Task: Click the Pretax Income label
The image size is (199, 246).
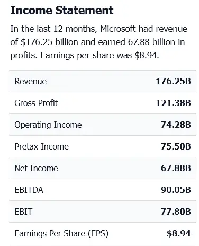Action: tap(42, 146)
